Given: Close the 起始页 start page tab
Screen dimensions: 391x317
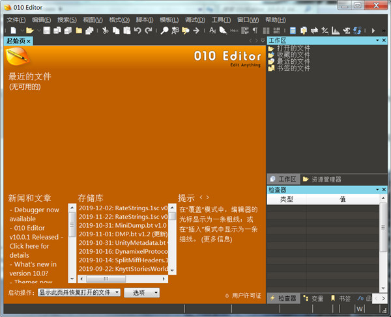Looking at the screenshot, I should [29, 41].
